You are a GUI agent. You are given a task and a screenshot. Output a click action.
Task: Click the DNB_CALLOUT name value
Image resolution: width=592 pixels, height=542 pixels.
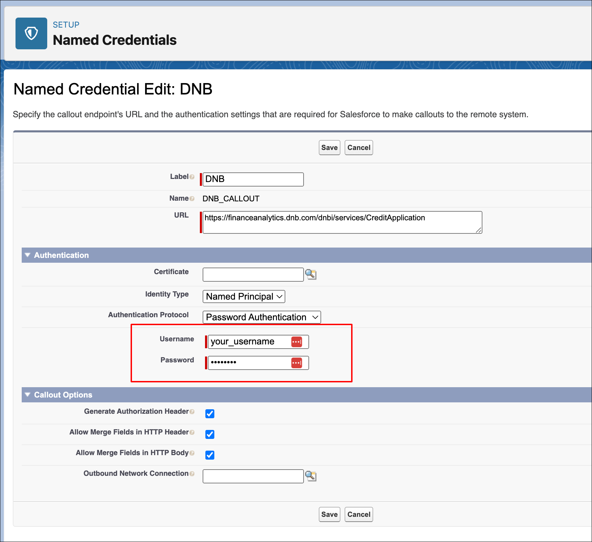[x=231, y=199]
